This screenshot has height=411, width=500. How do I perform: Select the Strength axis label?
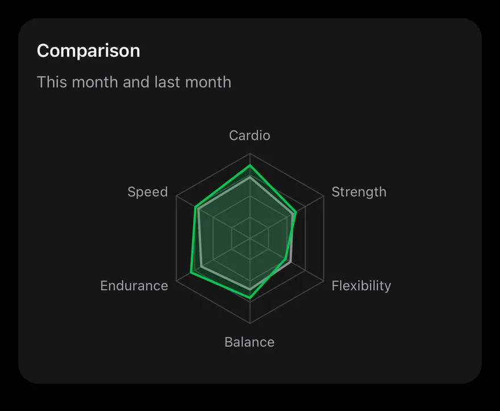[359, 192]
